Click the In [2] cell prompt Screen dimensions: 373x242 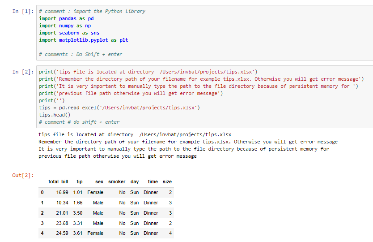tap(23, 72)
